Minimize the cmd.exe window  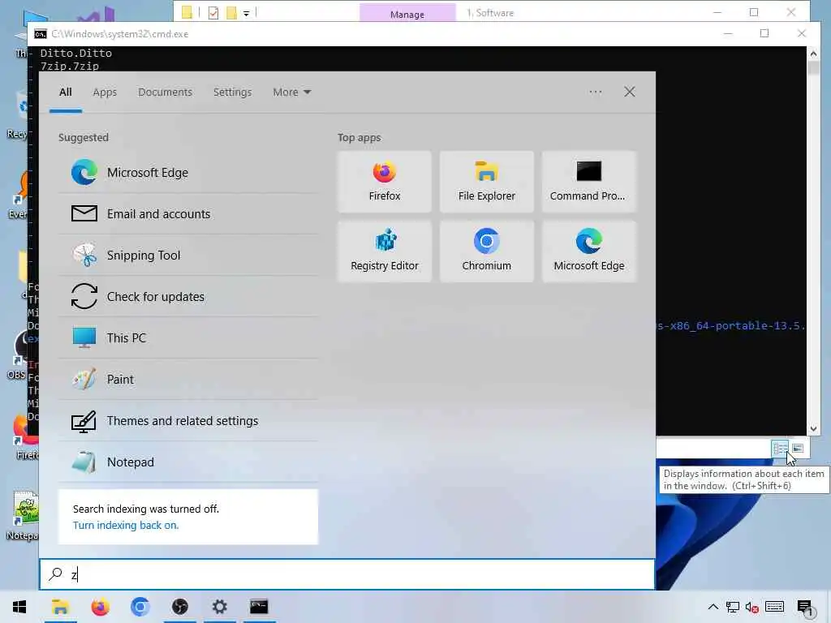728,33
